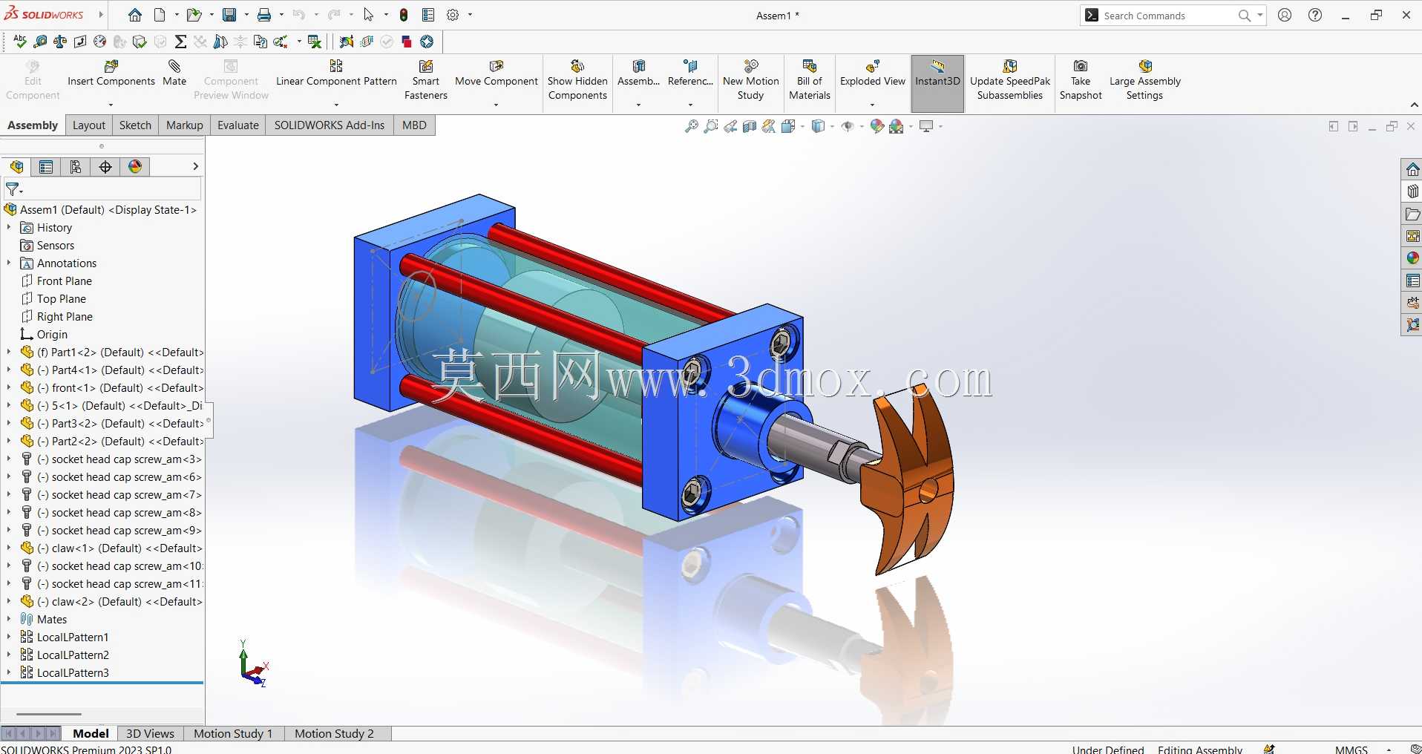Switch to Sketch tab
The height and width of the screenshot is (754, 1422).
(135, 125)
